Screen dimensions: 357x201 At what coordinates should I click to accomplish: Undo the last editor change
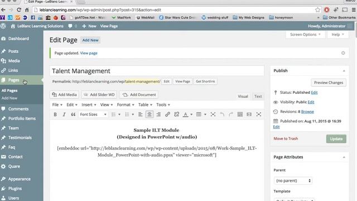(x=222, y=114)
